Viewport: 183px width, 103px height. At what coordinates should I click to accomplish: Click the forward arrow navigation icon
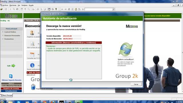click(65, 9)
